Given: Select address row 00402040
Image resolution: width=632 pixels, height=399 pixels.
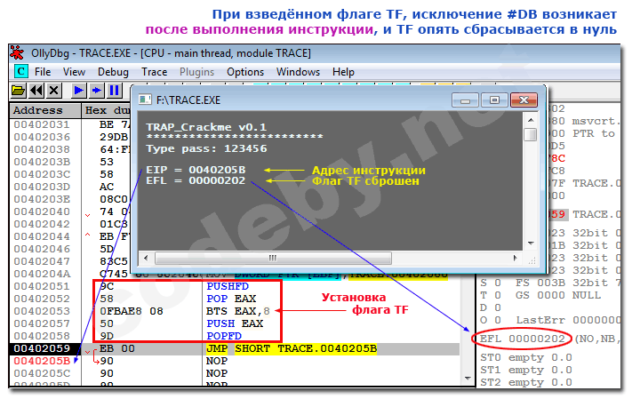Looking at the screenshot, I should click(42, 212).
